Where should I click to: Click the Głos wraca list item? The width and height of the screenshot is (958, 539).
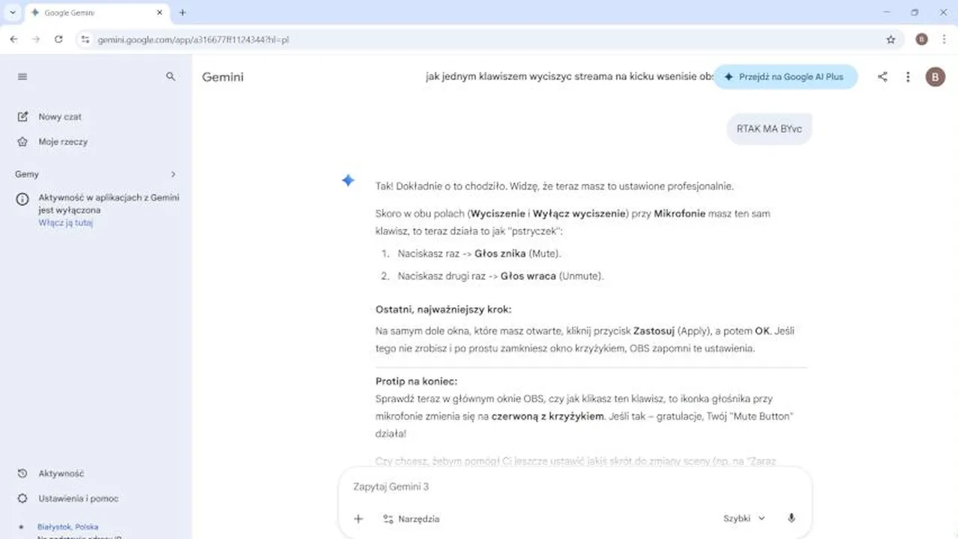pos(501,275)
